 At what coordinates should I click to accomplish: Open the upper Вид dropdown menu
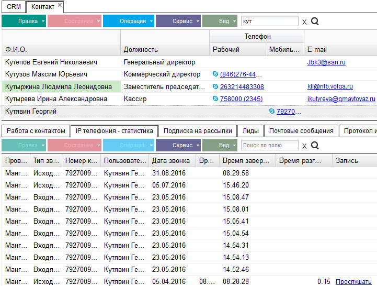220,21
